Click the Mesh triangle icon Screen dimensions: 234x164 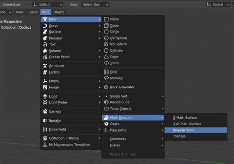coord(45,19)
